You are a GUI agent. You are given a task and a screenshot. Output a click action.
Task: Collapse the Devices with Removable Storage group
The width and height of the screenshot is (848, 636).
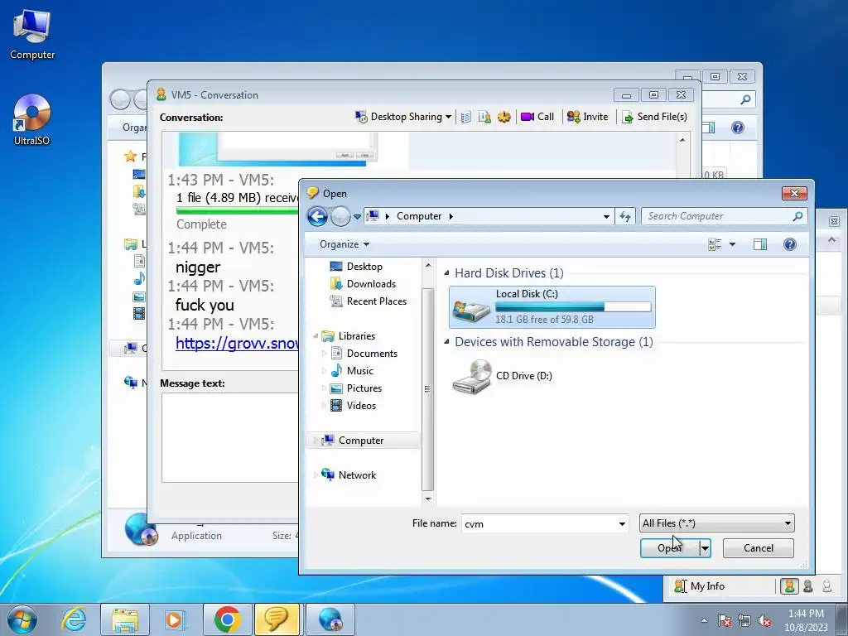(x=446, y=342)
